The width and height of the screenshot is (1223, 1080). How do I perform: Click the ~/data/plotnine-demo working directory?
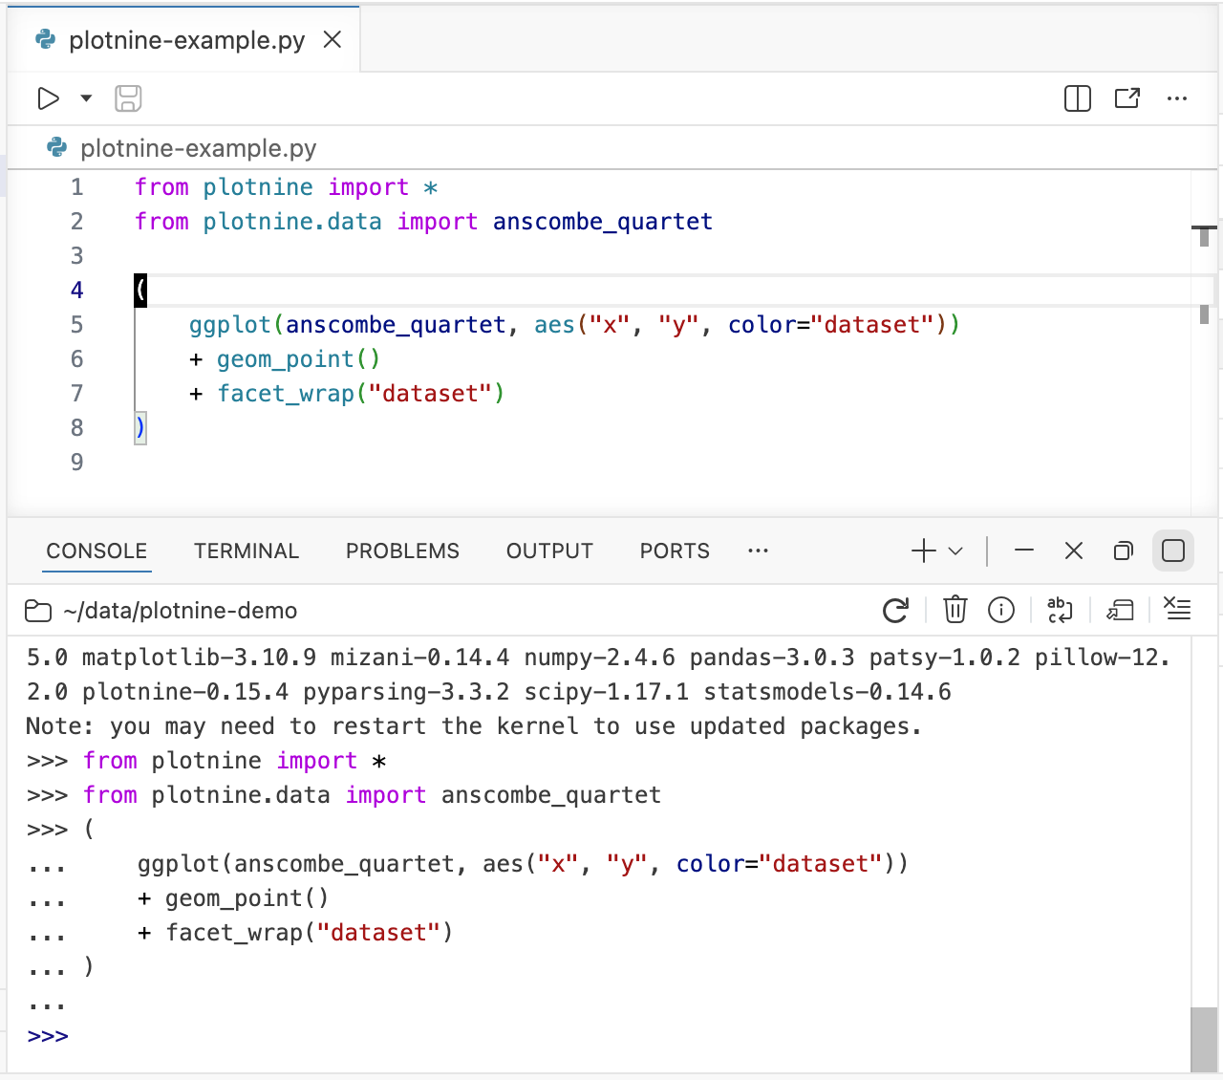pos(180,611)
